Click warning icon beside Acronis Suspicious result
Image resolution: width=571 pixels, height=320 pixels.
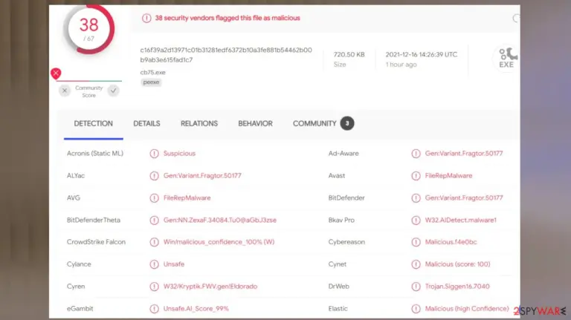[x=155, y=154]
